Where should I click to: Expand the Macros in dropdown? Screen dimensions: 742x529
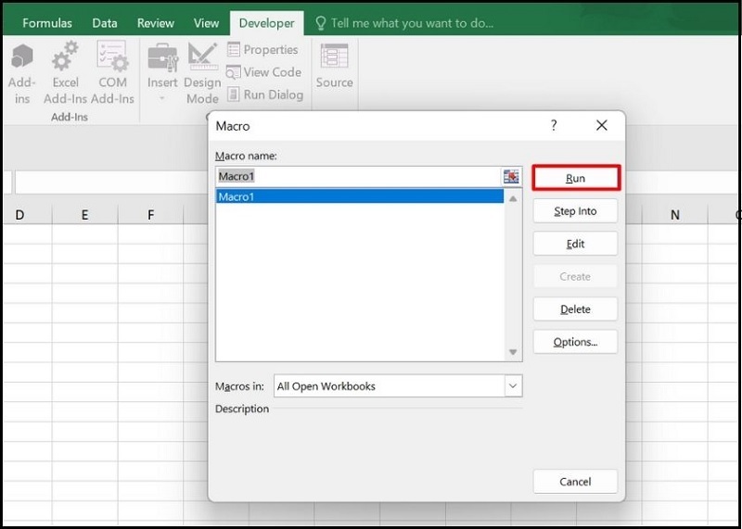(x=513, y=386)
